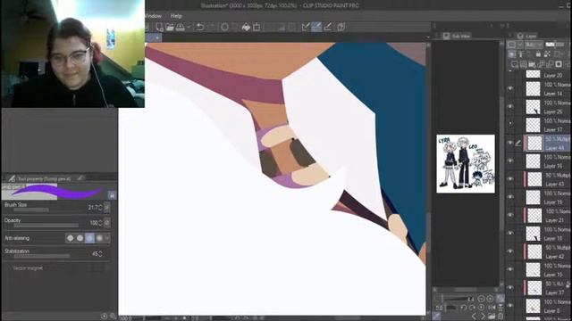Open the Help menu
Image resolution: width=572 pixels, height=321 pixels.
pyautogui.click(x=176, y=16)
